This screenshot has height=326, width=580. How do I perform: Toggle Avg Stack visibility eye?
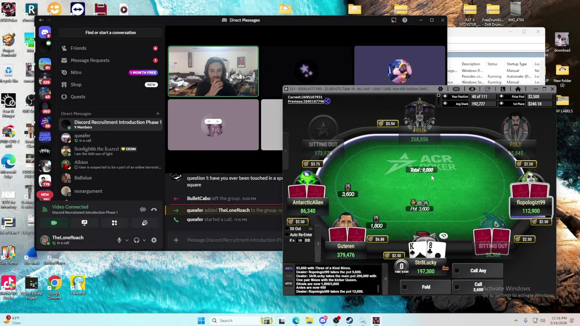(445, 104)
